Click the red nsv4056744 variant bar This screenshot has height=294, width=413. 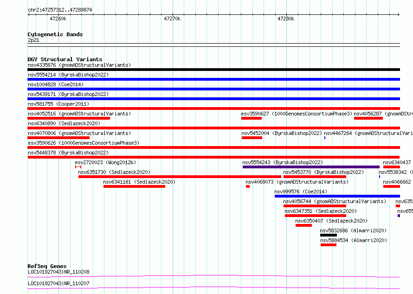(x=315, y=206)
